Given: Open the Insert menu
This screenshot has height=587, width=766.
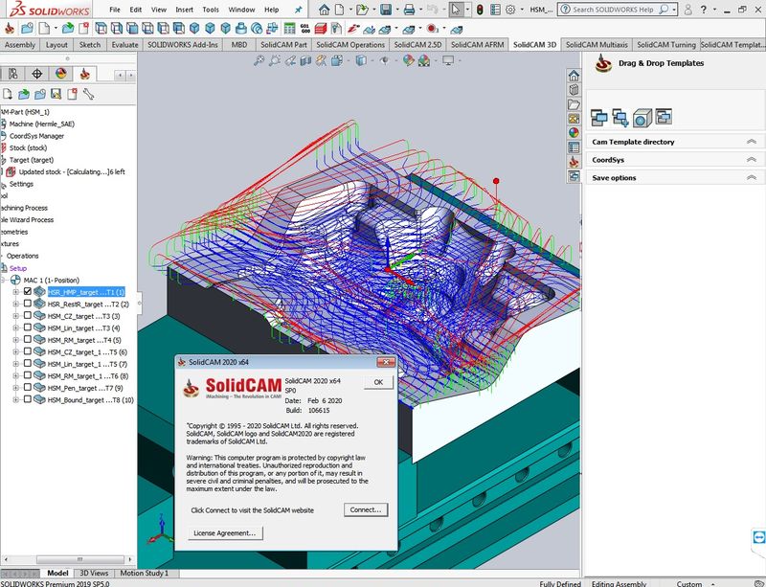Looking at the screenshot, I should pyautogui.click(x=184, y=10).
